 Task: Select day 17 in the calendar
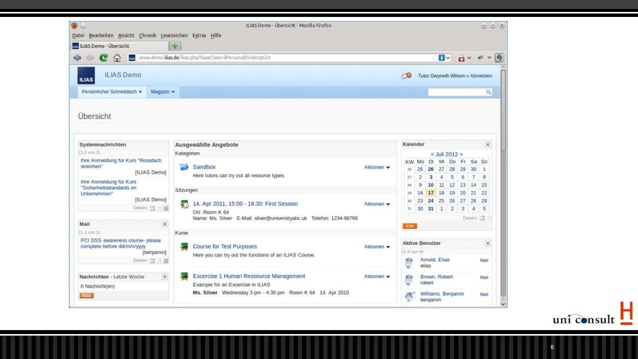tap(430, 193)
